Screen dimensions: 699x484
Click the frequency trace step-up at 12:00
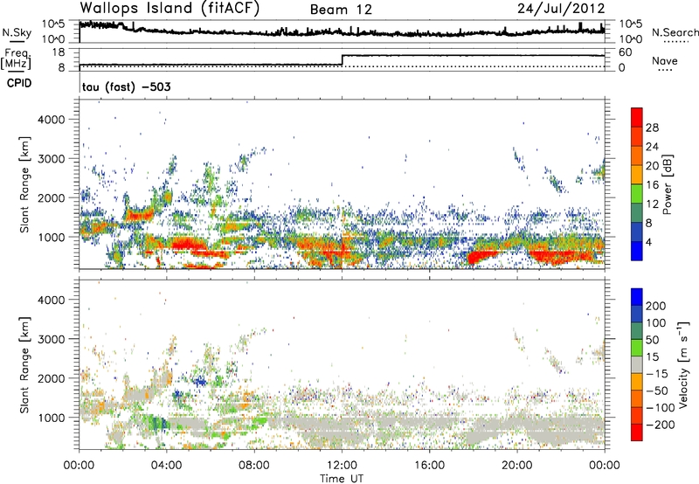tap(342, 60)
